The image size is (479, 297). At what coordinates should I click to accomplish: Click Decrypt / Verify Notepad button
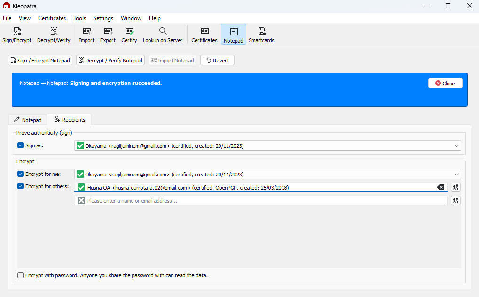(x=110, y=61)
